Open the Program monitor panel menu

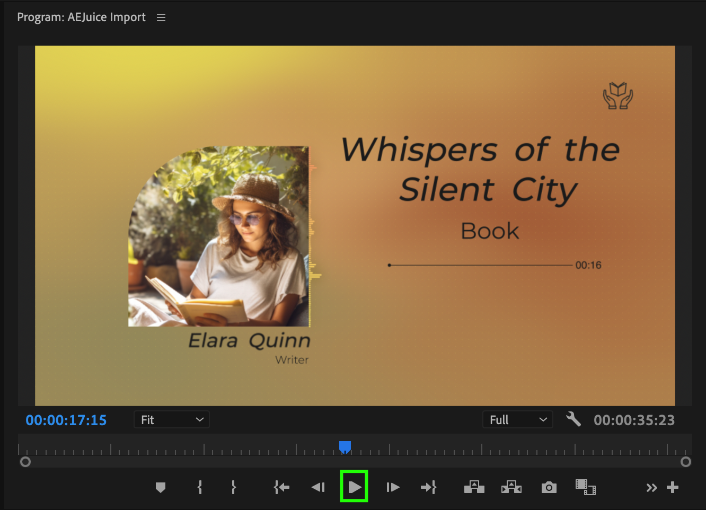(x=161, y=17)
